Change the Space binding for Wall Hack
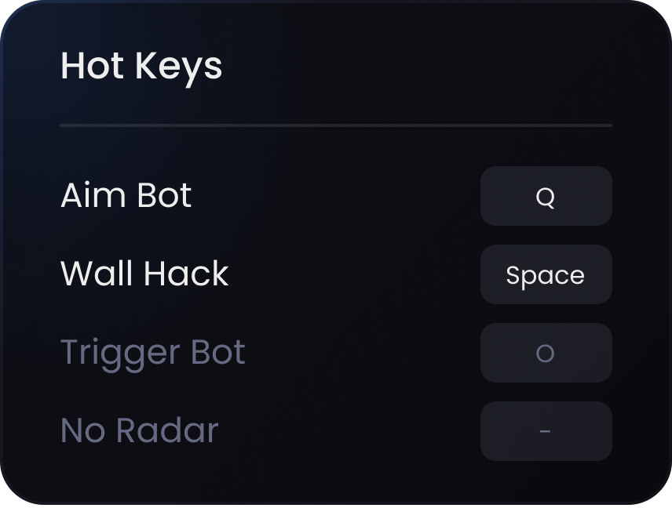 [546, 274]
